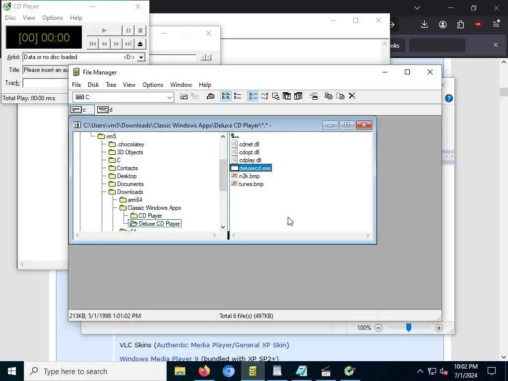Open Artist drive dropdown in CD Player
Screen dimensions: 508x381
141,58
